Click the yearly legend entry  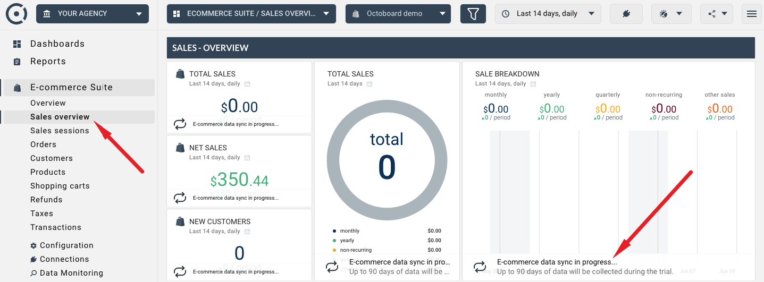(347, 241)
